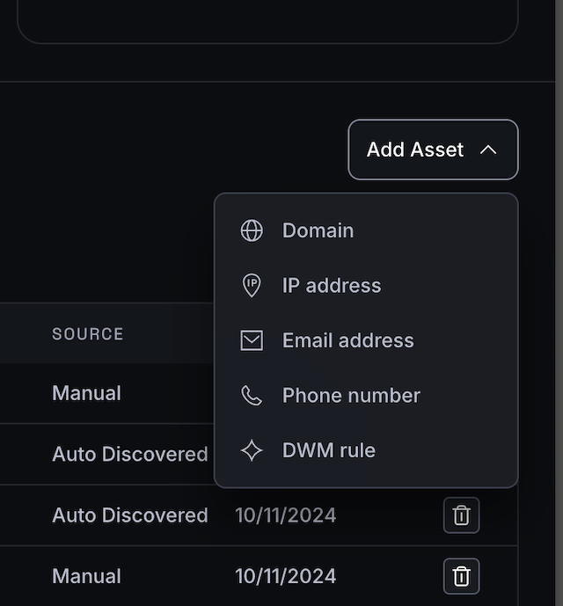Click the phone handset icon

(252, 396)
